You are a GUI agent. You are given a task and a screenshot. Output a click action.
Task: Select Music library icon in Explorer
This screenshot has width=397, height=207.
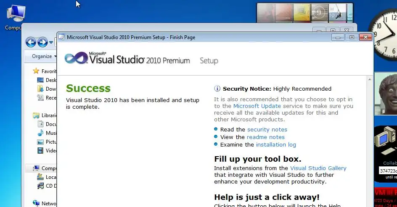pyautogui.click(x=40, y=133)
